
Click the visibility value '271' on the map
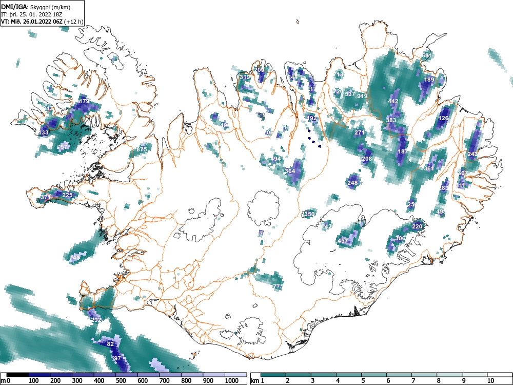click(x=360, y=133)
